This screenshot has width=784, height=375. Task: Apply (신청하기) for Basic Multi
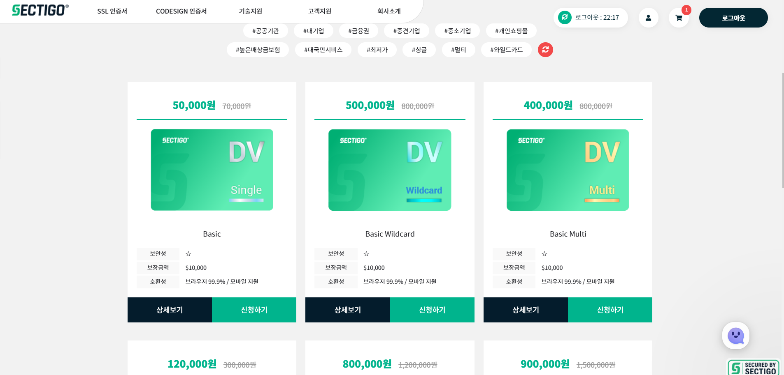point(610,310)
